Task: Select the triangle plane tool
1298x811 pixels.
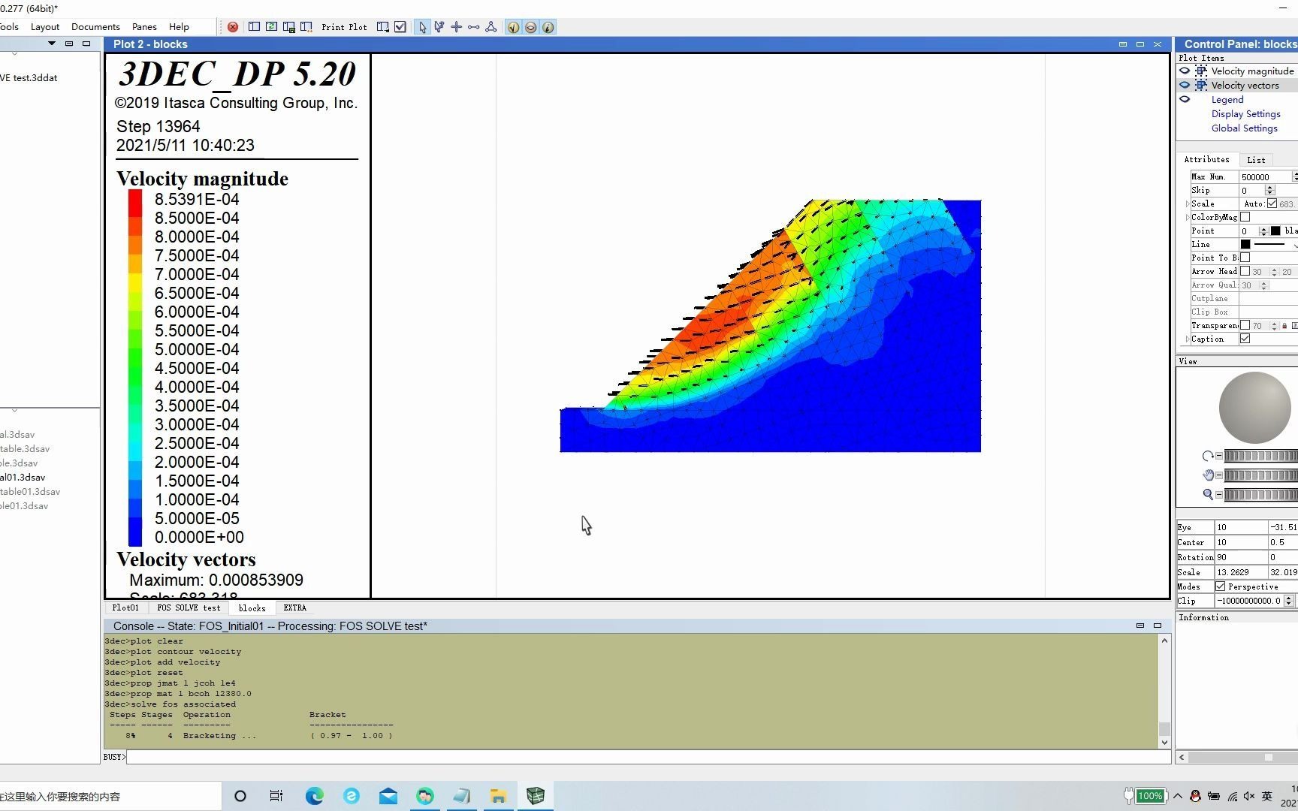Action: tap(491, 27)
